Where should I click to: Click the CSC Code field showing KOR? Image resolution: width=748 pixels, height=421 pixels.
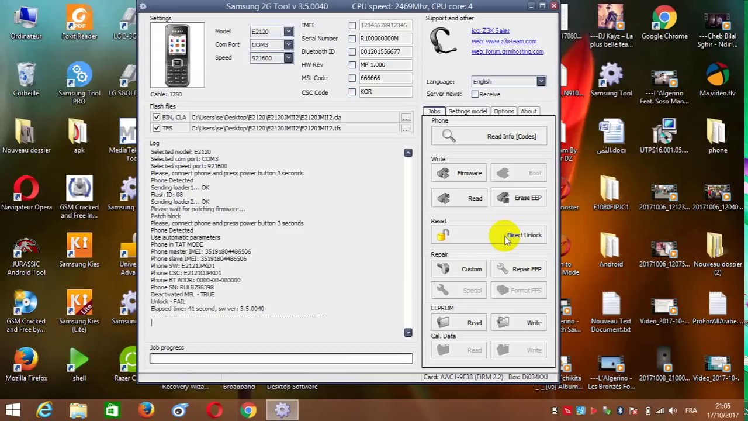coord(386,92)
